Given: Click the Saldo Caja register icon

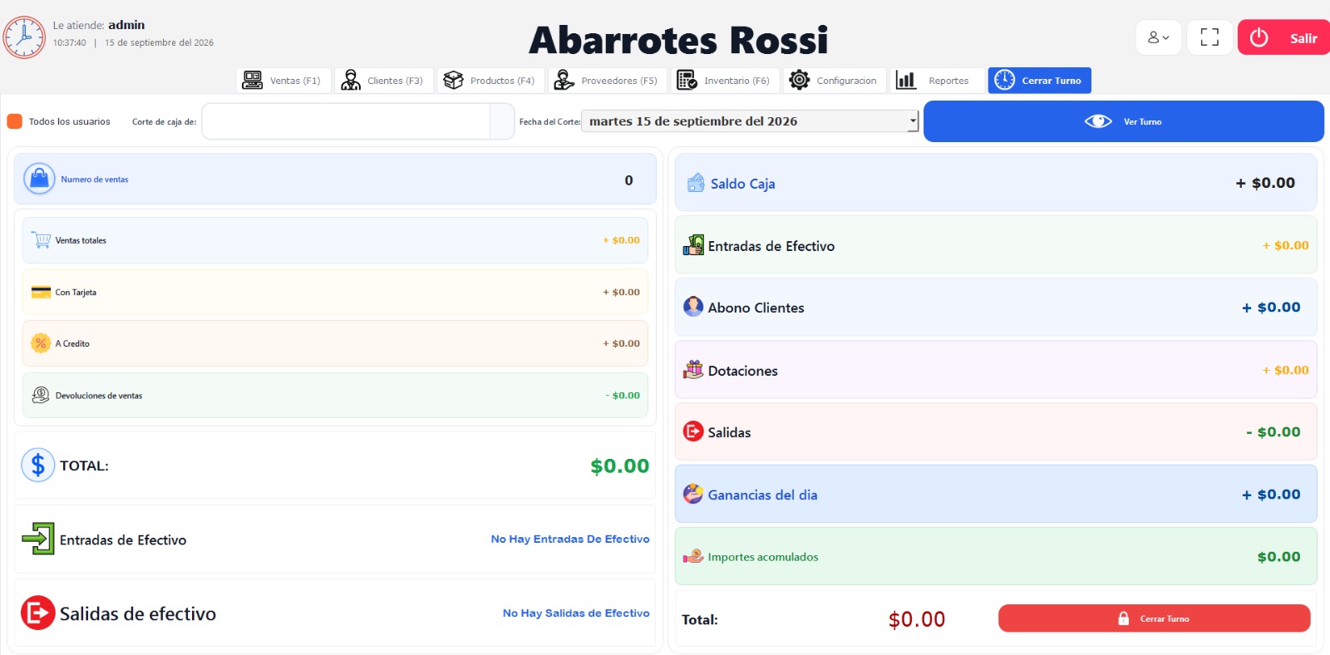Looking at the screenshot, I should click(x=696, y=183).
